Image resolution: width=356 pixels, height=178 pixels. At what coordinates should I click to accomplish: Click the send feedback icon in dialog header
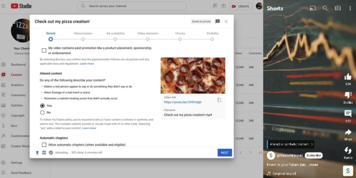coord(218,21)
